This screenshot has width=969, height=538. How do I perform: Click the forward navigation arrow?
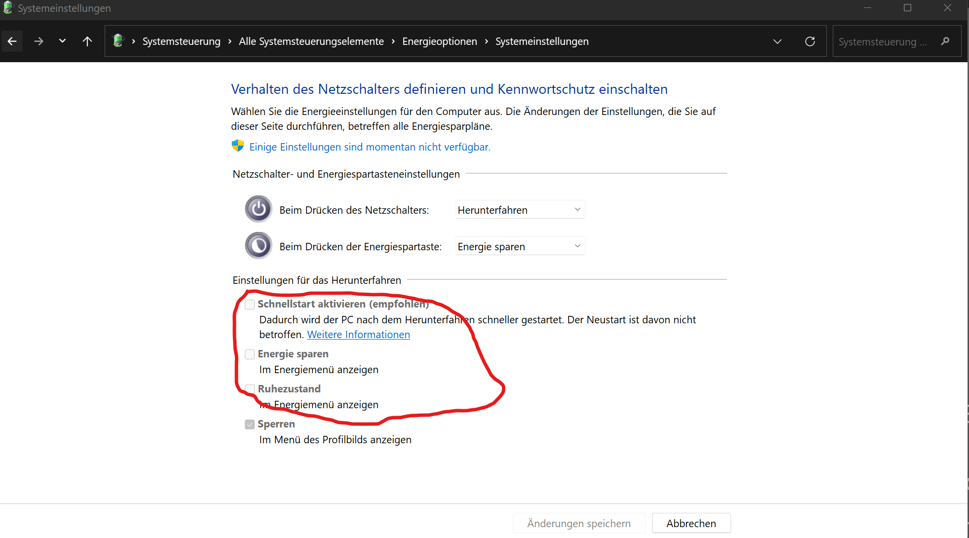[39, 41]
